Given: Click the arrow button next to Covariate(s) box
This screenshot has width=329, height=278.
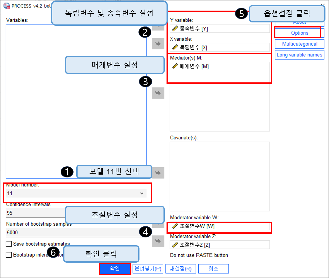Looking at the screenshot, I should [x=158, y=173].
